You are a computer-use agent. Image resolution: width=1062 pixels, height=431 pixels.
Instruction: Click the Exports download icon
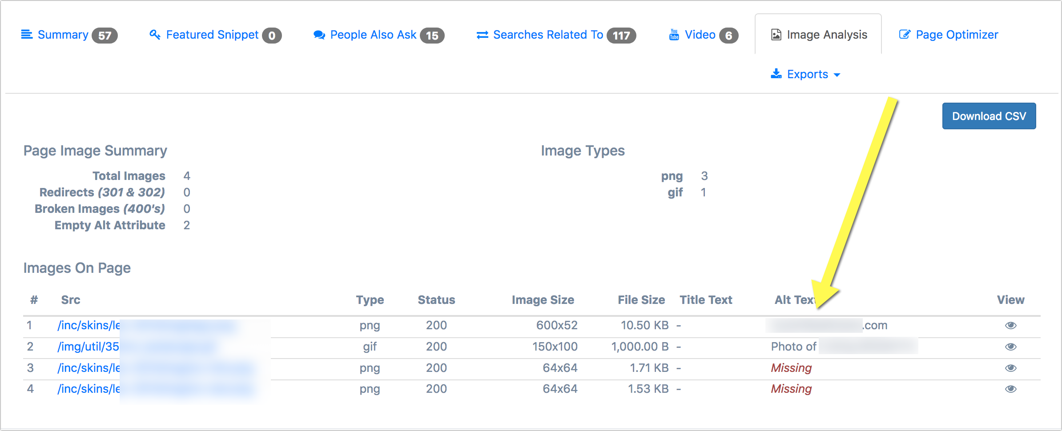click(776, 74)
